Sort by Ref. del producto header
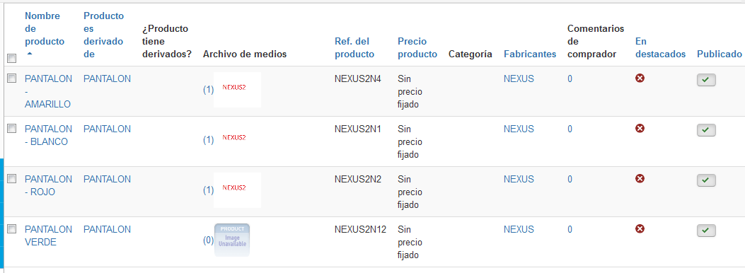This screenshot has height=273, width=745. point(354,47)
